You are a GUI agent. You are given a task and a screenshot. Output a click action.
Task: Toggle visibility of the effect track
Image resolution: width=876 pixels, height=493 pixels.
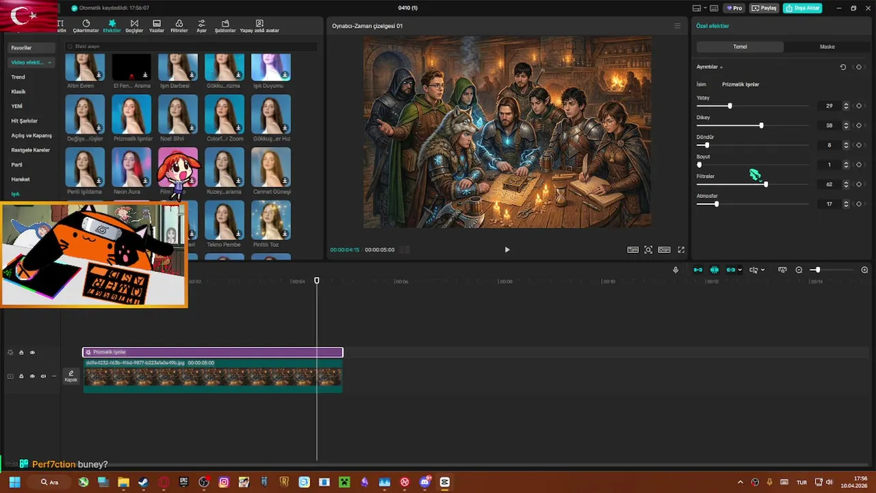pos(32,353)
